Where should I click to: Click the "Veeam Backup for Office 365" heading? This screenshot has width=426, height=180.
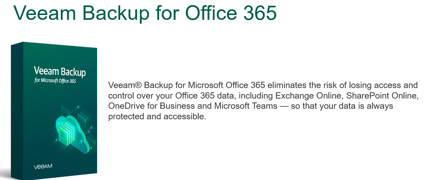pos(145,12)
